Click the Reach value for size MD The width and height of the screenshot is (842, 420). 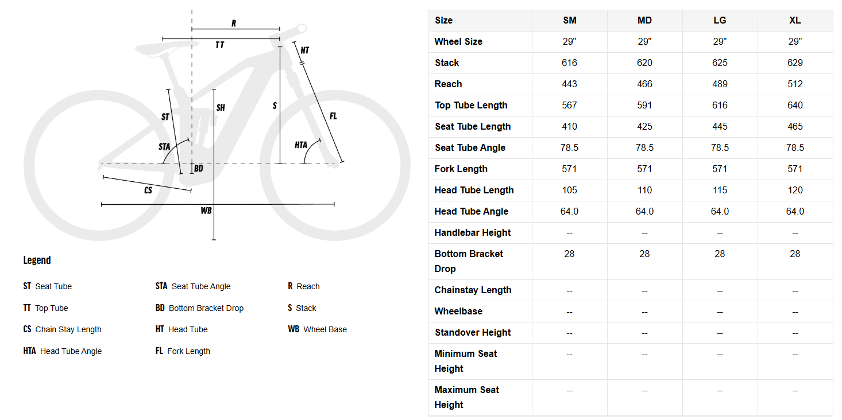(644, 84)
